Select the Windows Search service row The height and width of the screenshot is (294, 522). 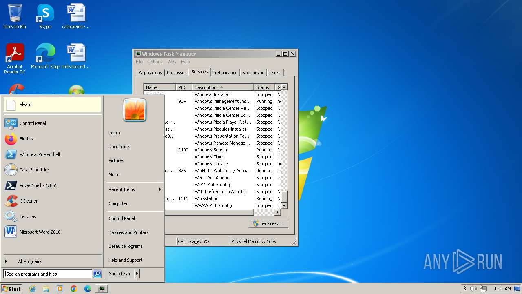tap(223, 150)
